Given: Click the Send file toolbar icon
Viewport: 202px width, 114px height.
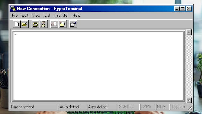Looking at the screenshot, I should click(x=54, y=24).
